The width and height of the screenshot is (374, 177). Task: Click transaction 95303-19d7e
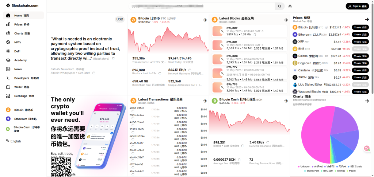tap(137, 129)
